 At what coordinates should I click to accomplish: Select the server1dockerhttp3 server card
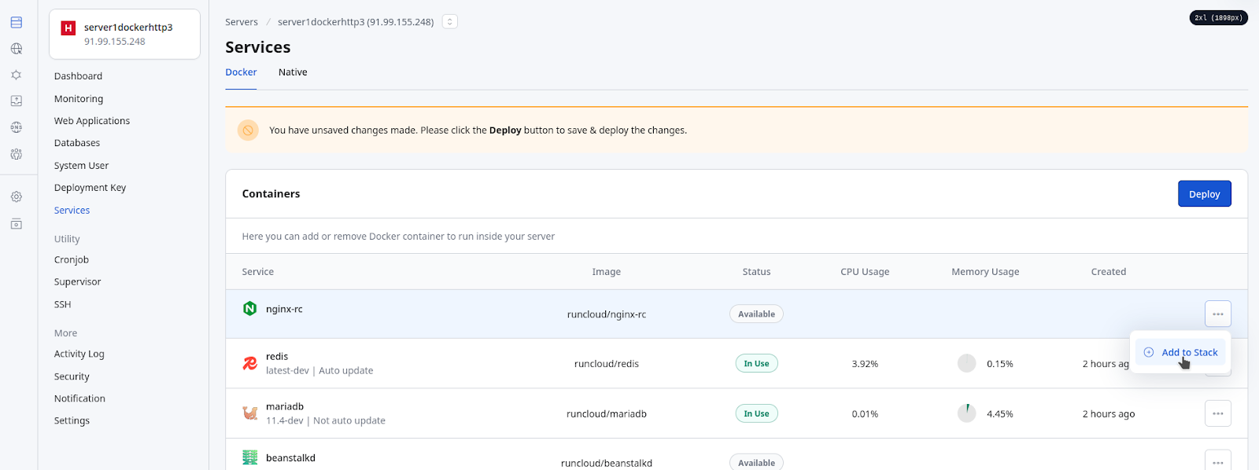coord(124,34)
